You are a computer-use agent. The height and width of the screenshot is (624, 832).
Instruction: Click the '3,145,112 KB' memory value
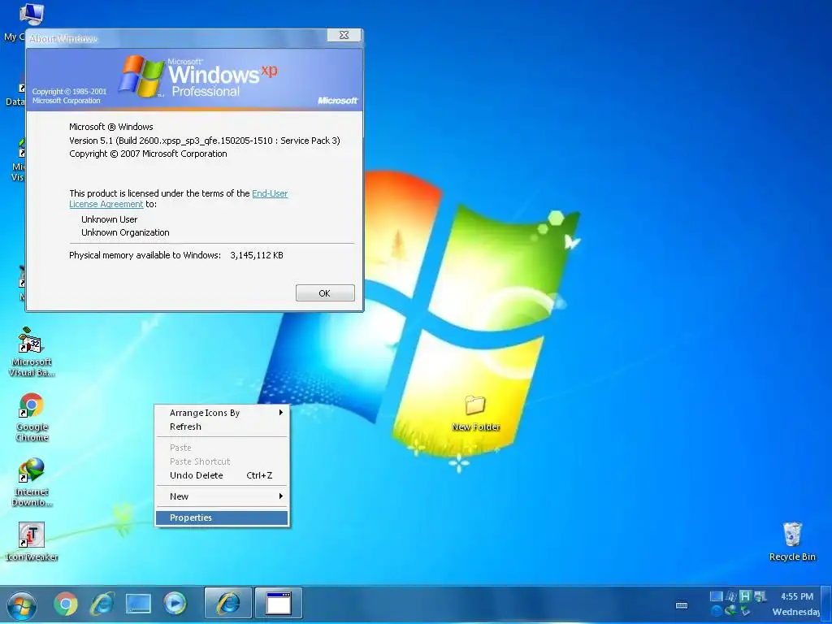[256, 255]
